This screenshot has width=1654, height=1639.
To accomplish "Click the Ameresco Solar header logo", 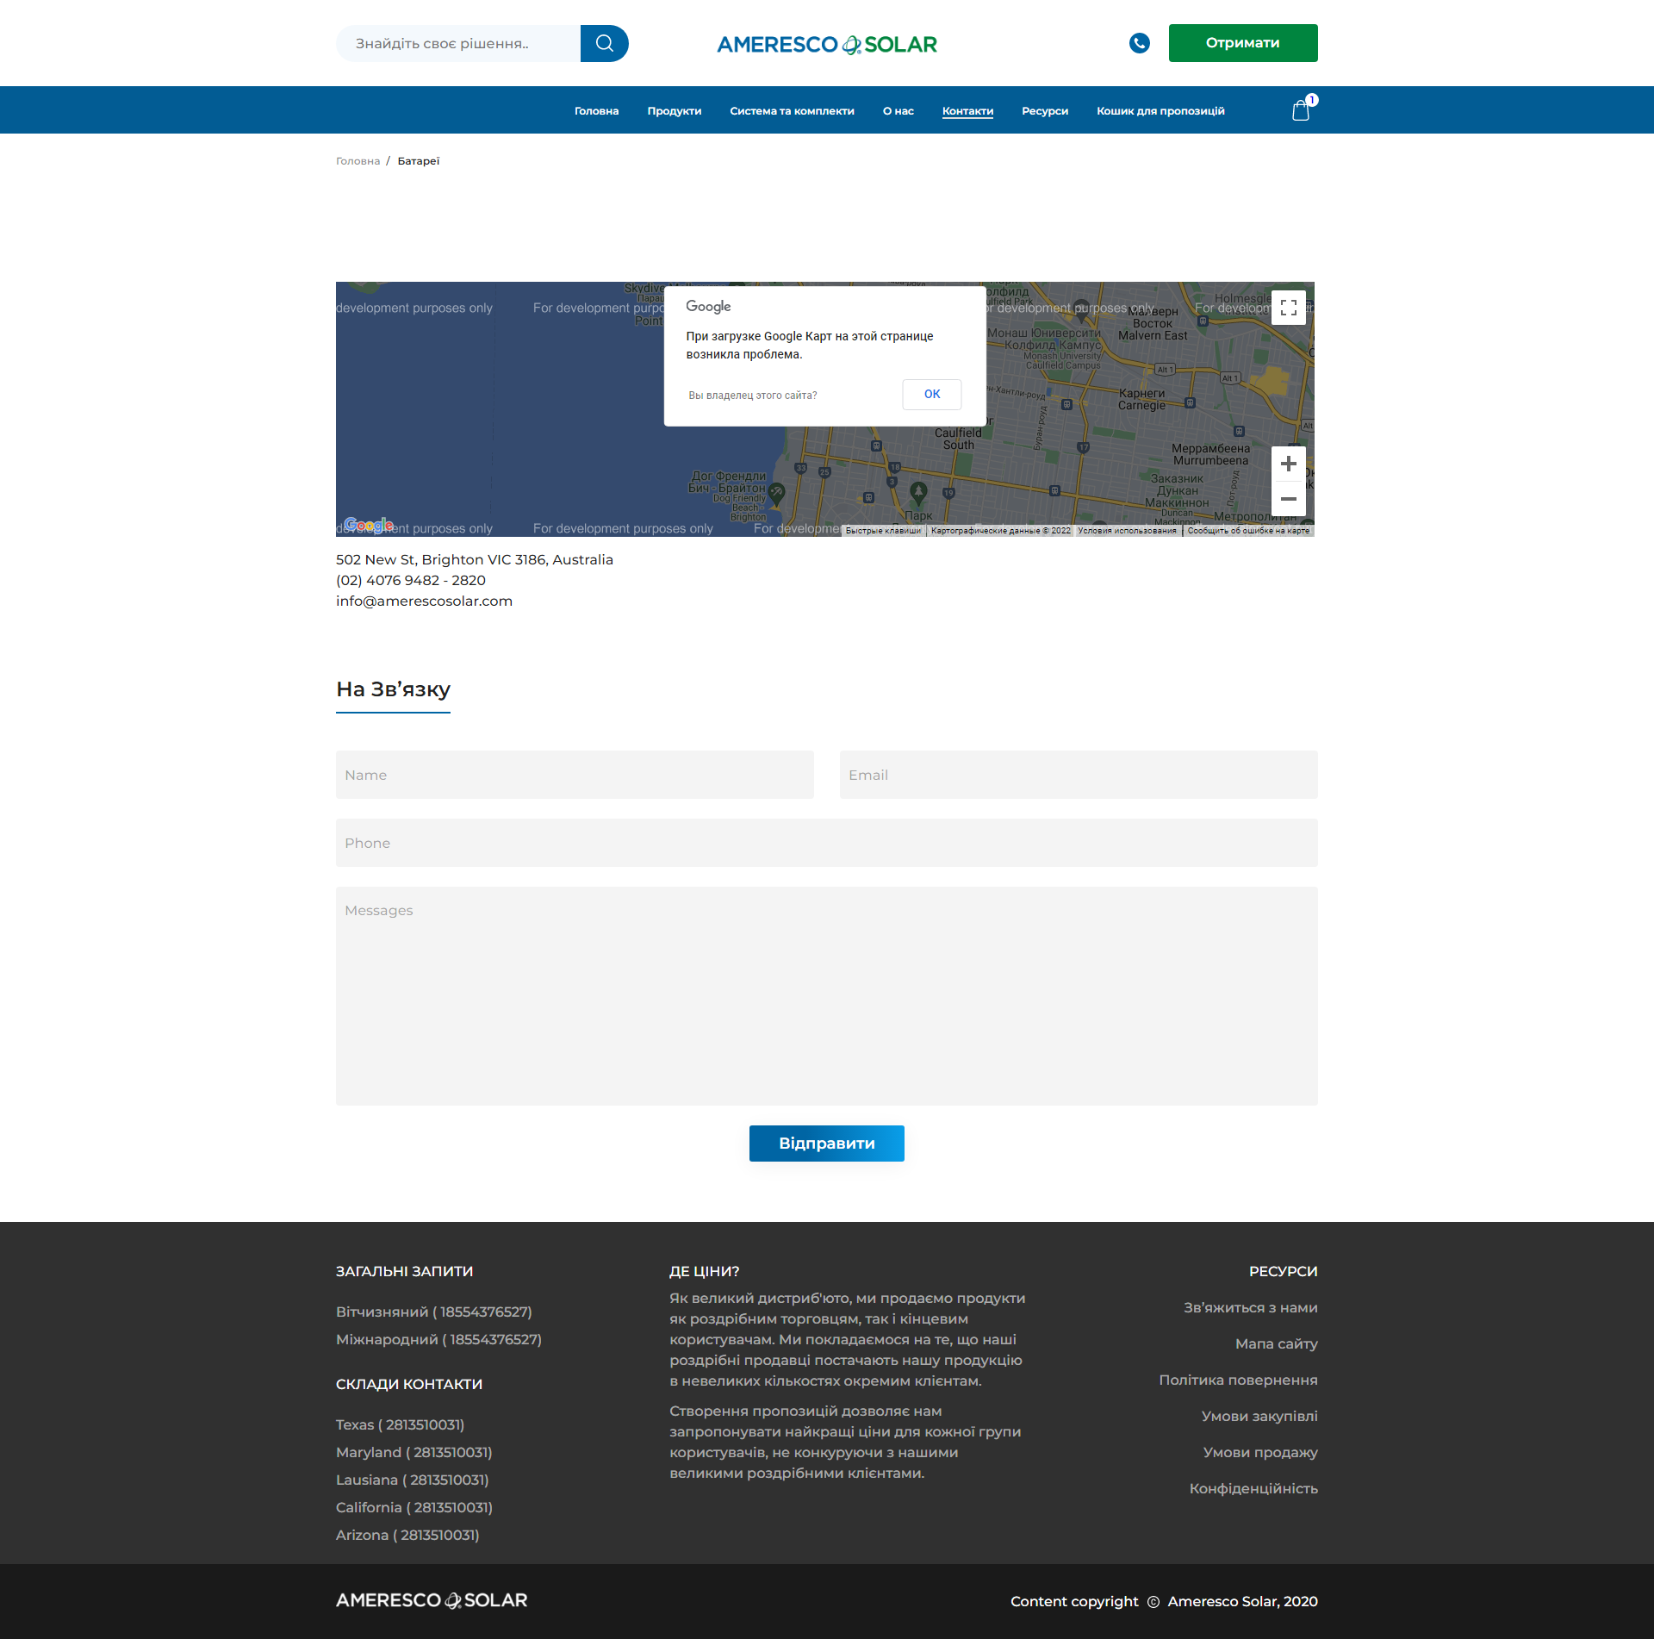I will (827, 44).
